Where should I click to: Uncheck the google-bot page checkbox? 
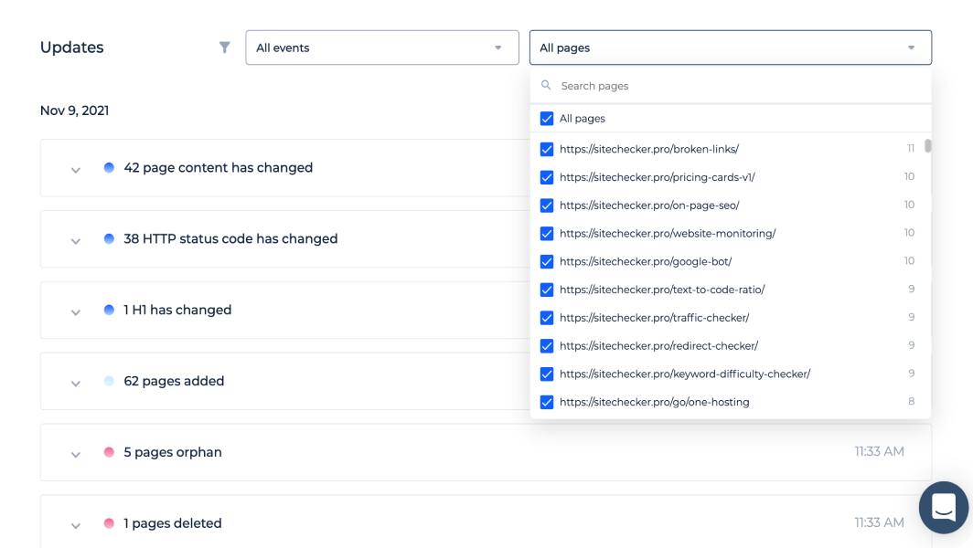coord(547,261)
